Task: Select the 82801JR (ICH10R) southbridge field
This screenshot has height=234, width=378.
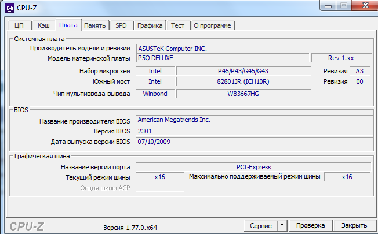Action: pyautogui.click(x=243, y=81)
